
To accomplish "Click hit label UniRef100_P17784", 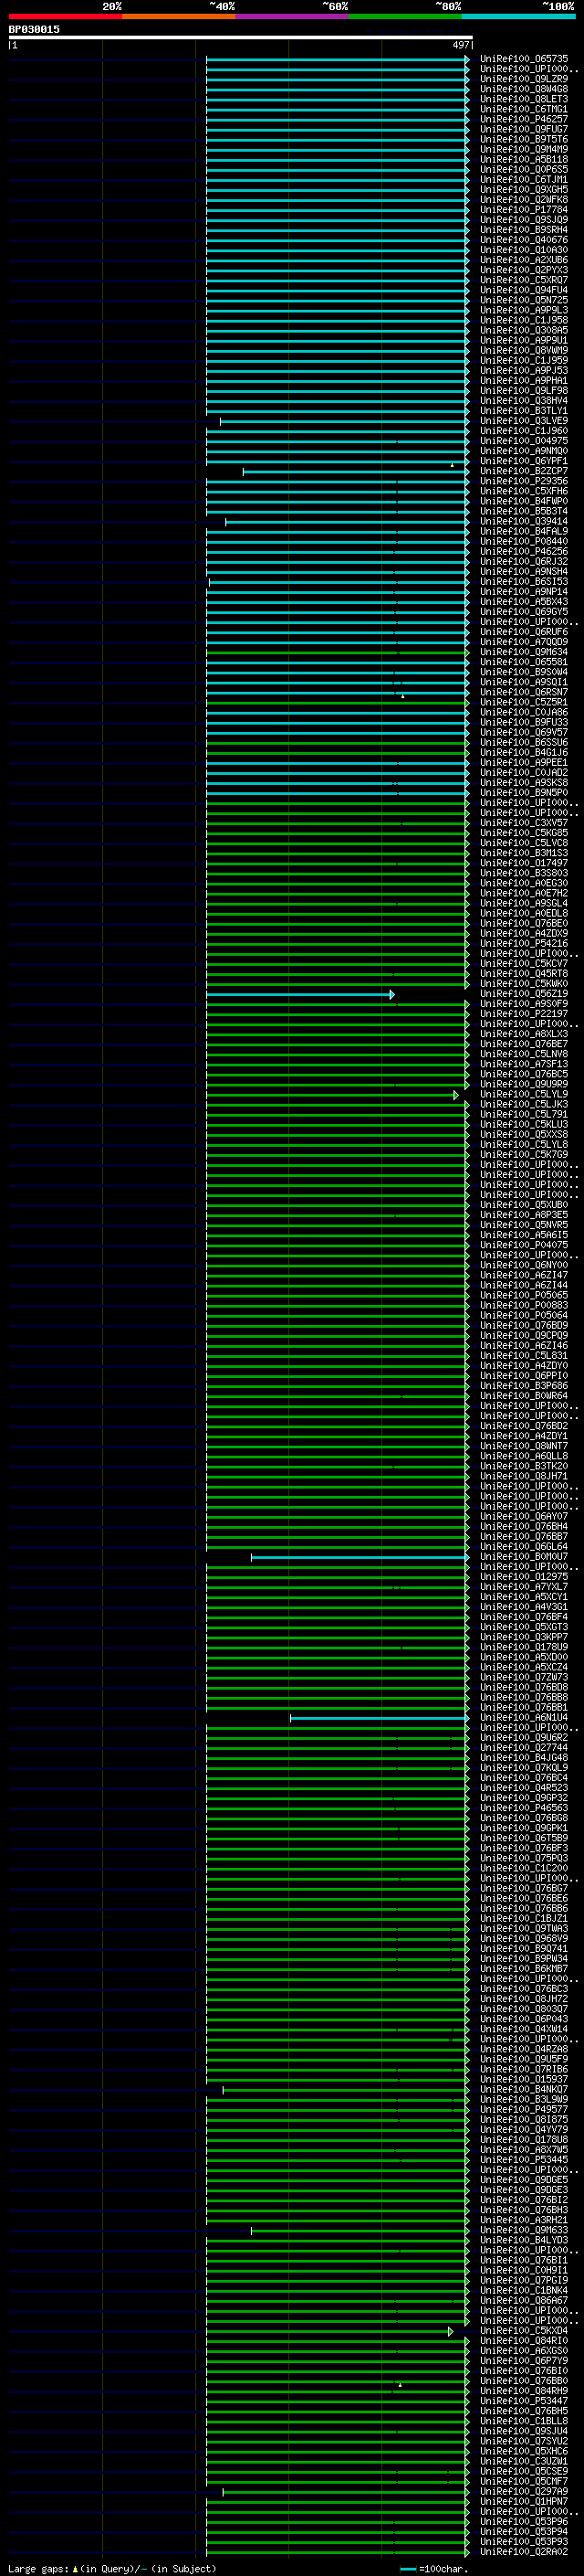I will click(x=523, y=210).
